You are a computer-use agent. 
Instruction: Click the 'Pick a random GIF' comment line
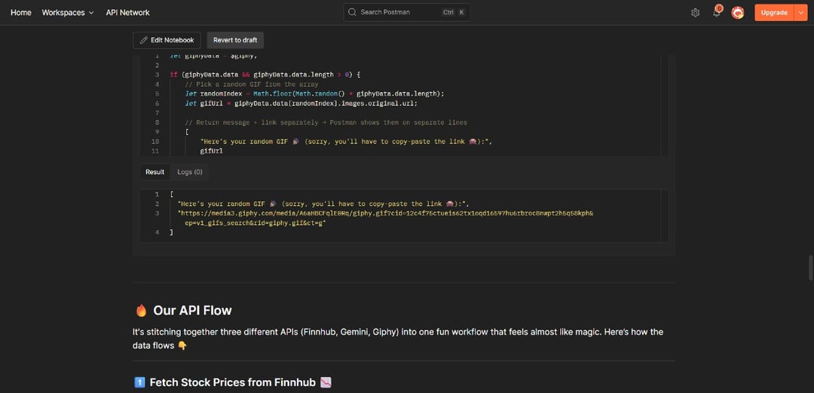pyautogui.click(x=252, y=84)
